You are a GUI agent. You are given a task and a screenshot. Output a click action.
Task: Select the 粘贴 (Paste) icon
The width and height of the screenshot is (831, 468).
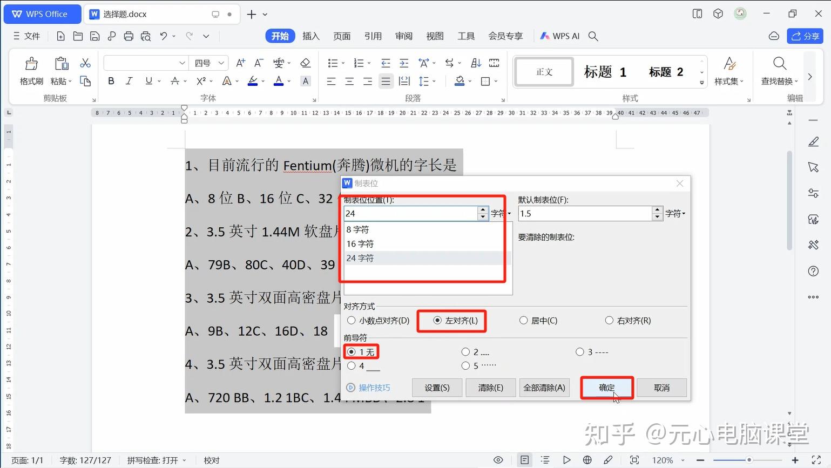[x=60, y=71]
